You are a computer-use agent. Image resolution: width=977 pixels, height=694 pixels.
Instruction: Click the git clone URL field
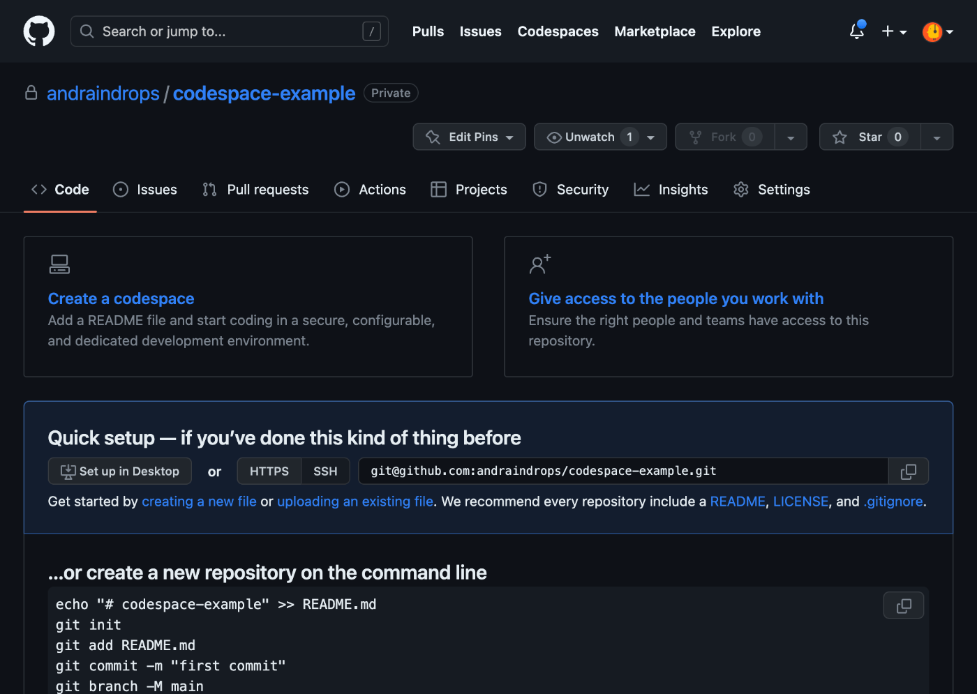pos(623,472)
